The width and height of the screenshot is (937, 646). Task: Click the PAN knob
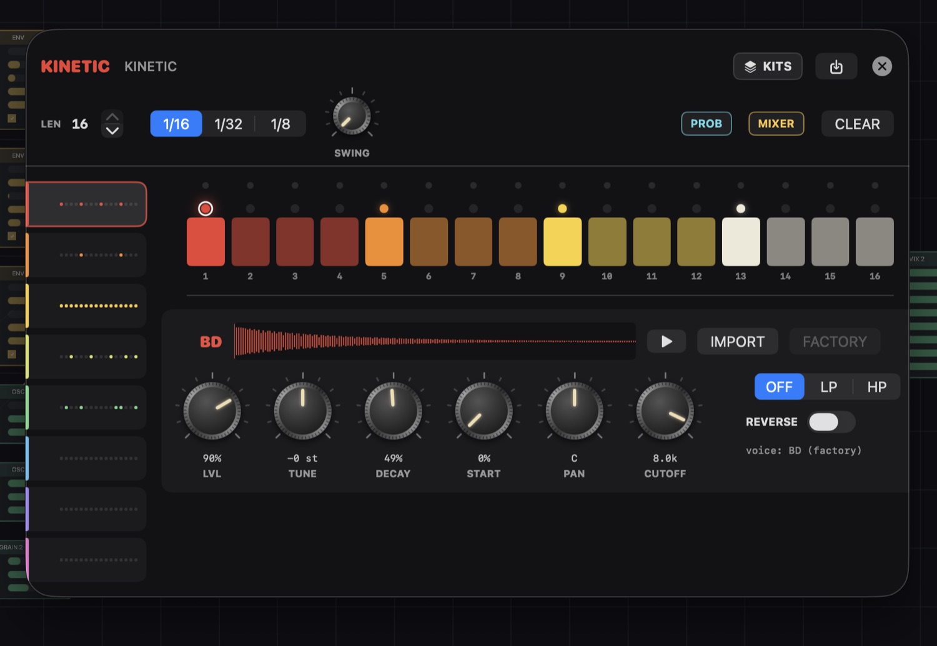[x=574, y=411]
